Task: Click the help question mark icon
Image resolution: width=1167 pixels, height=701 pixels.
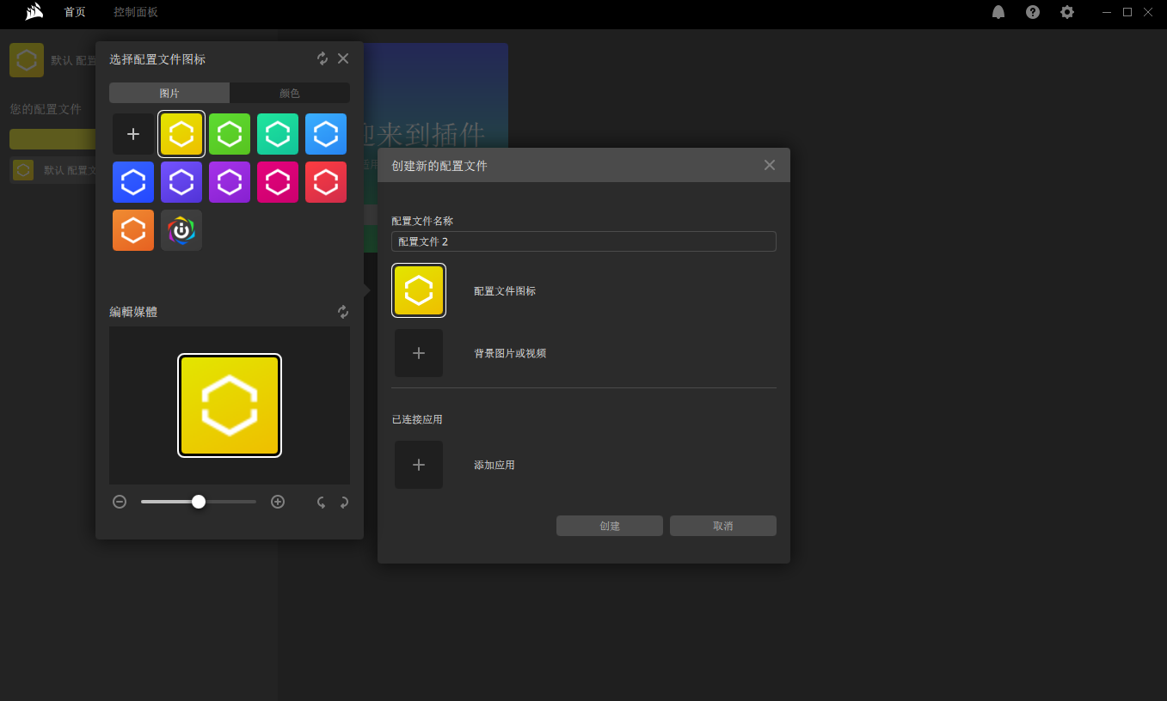Action: click(1033, 12)
